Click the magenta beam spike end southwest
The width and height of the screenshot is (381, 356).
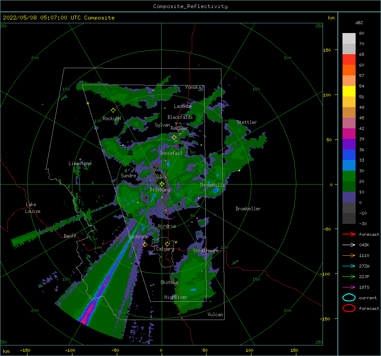click(x=84, y=321)
